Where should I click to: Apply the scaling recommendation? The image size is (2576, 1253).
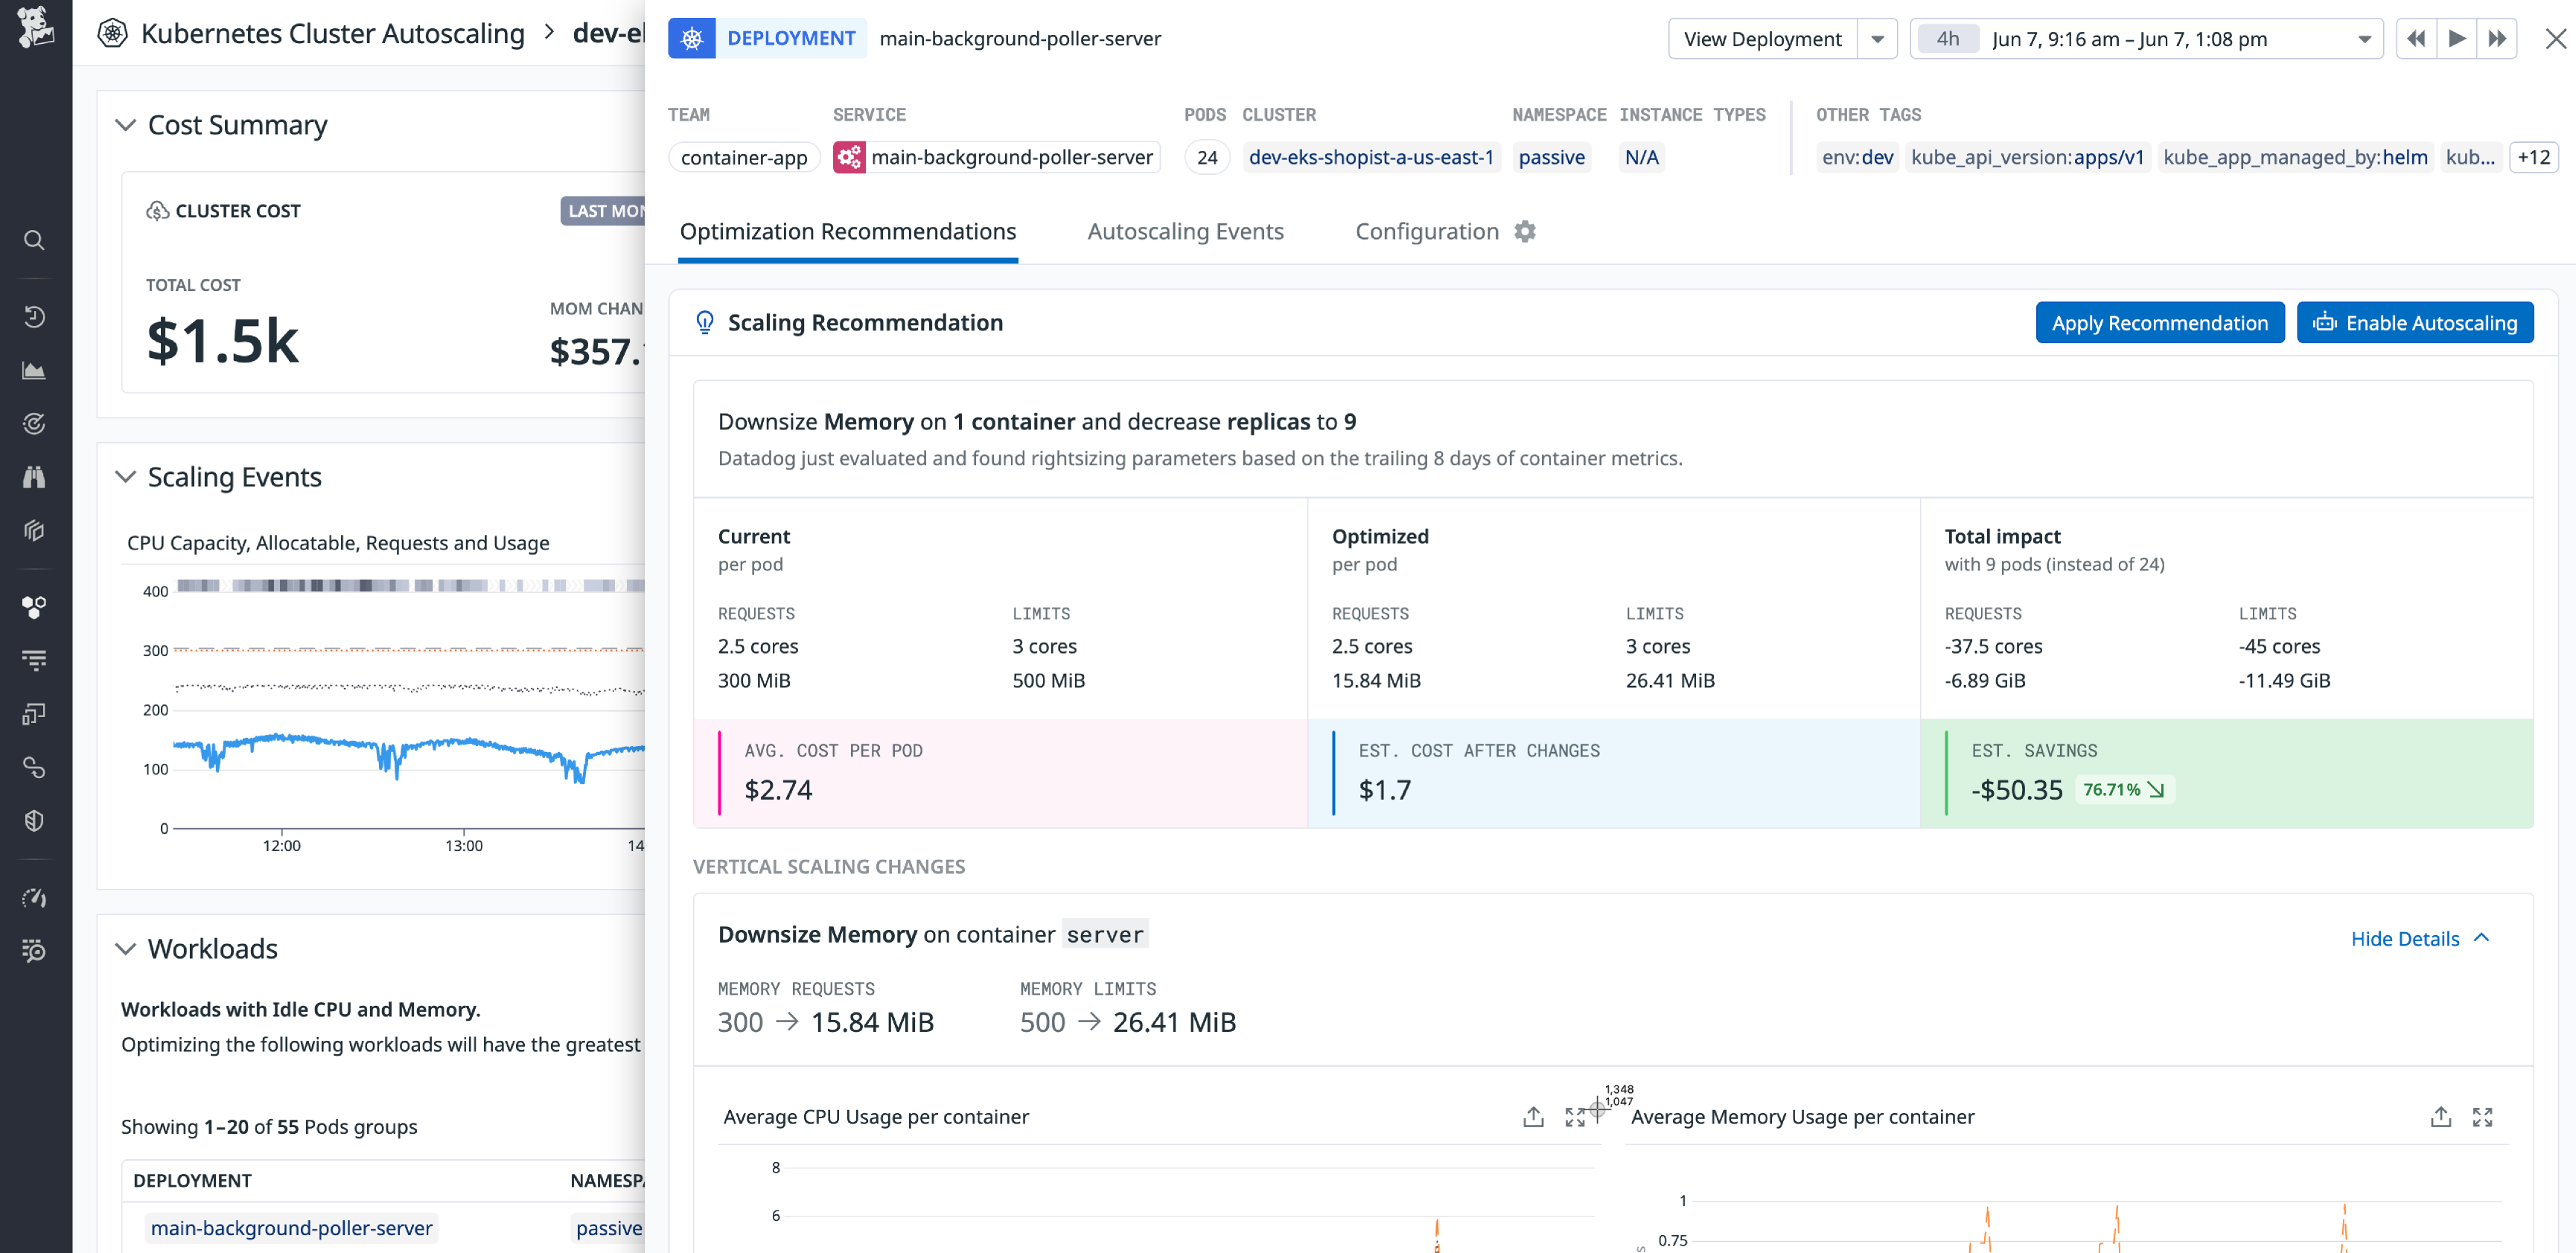pos(2160,322)
